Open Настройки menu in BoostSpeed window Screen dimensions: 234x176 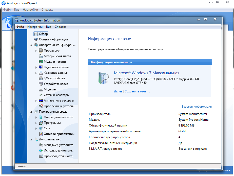coord(30,10)
